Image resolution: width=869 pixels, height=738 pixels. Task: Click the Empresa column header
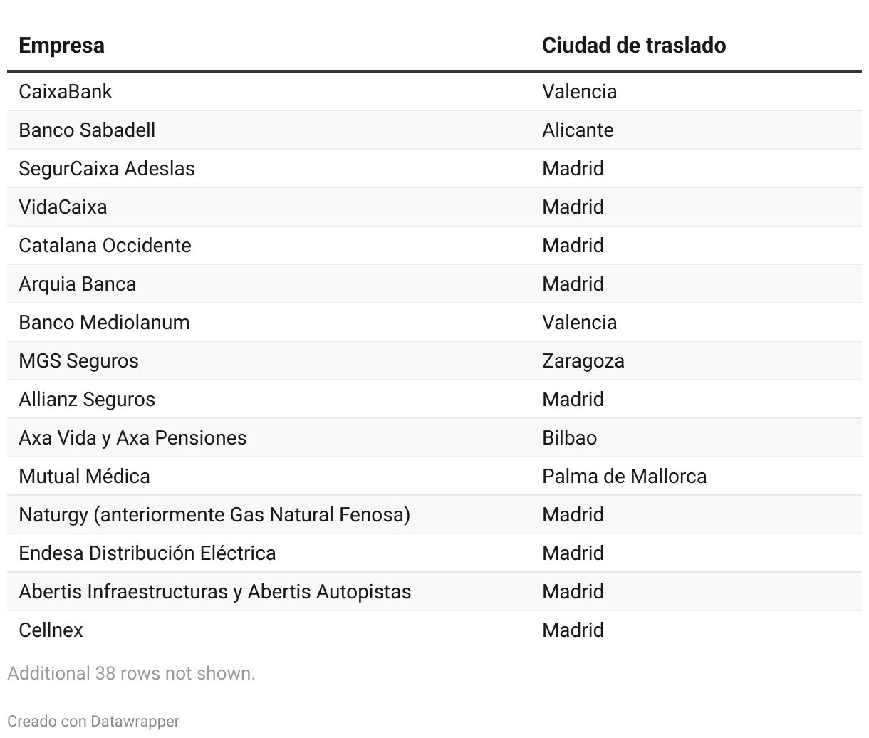point(61,46)
